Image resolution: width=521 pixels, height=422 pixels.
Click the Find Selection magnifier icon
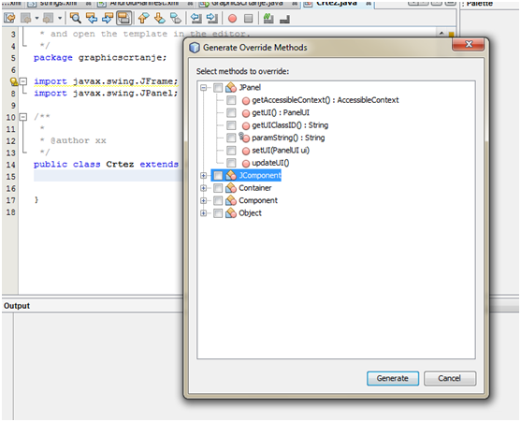(76, 19)
